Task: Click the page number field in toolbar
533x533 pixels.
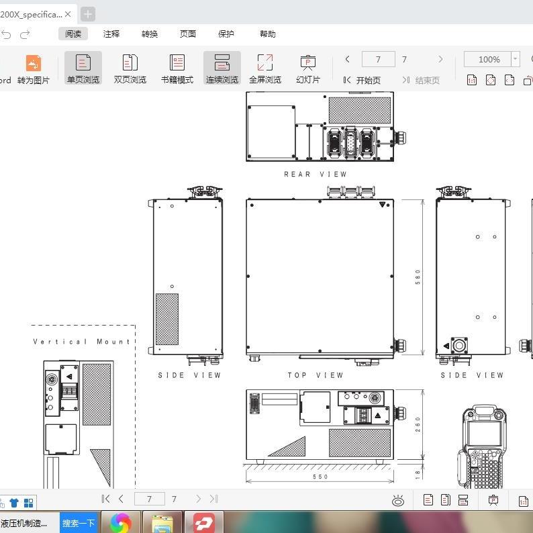Action: [379, 60]
